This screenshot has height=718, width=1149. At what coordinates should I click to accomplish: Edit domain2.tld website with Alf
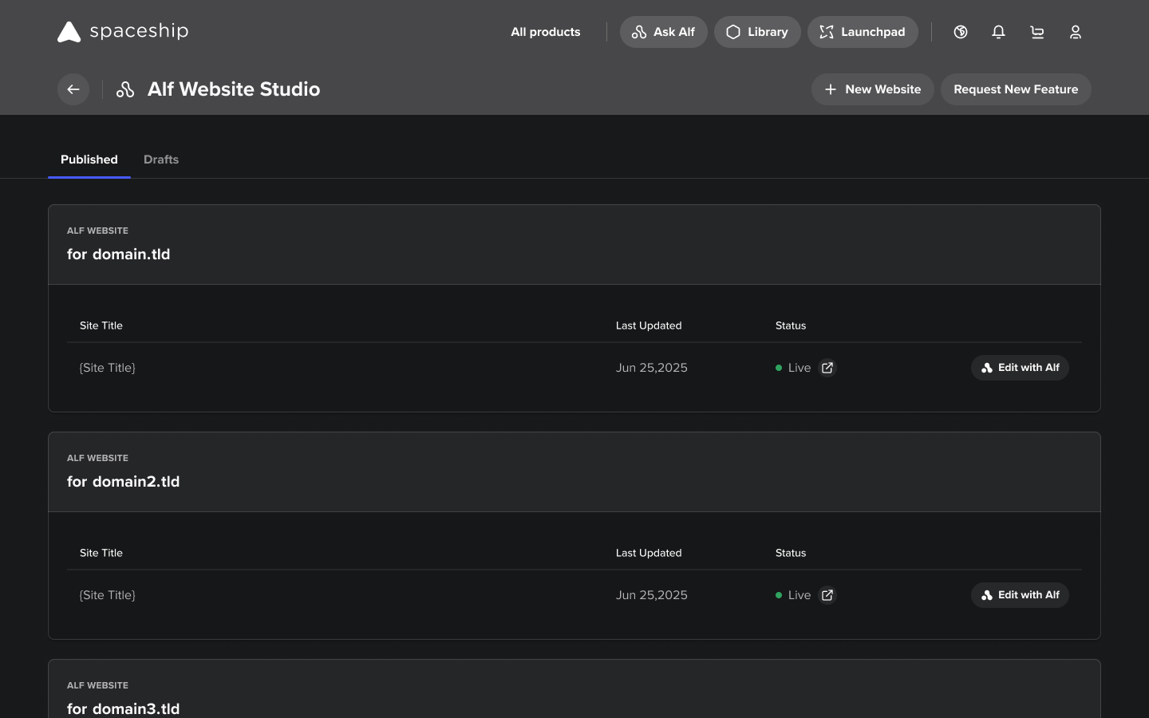click(x=1020, y=595)
